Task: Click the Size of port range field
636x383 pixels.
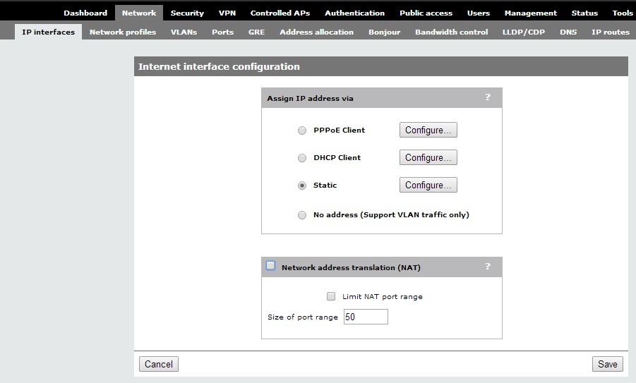Action: pyautogui.click(x=366, y=317)
